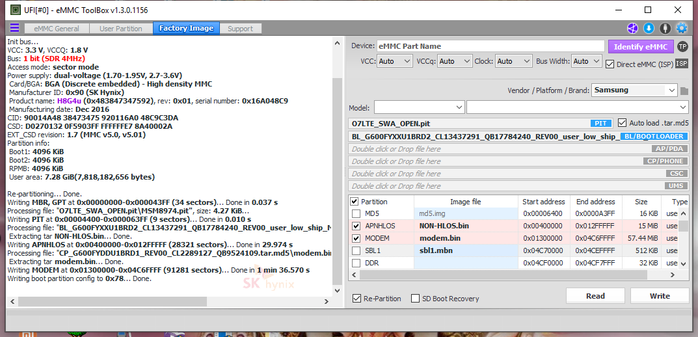Click the CP/PHONE slot label

[x=665, y=161]
